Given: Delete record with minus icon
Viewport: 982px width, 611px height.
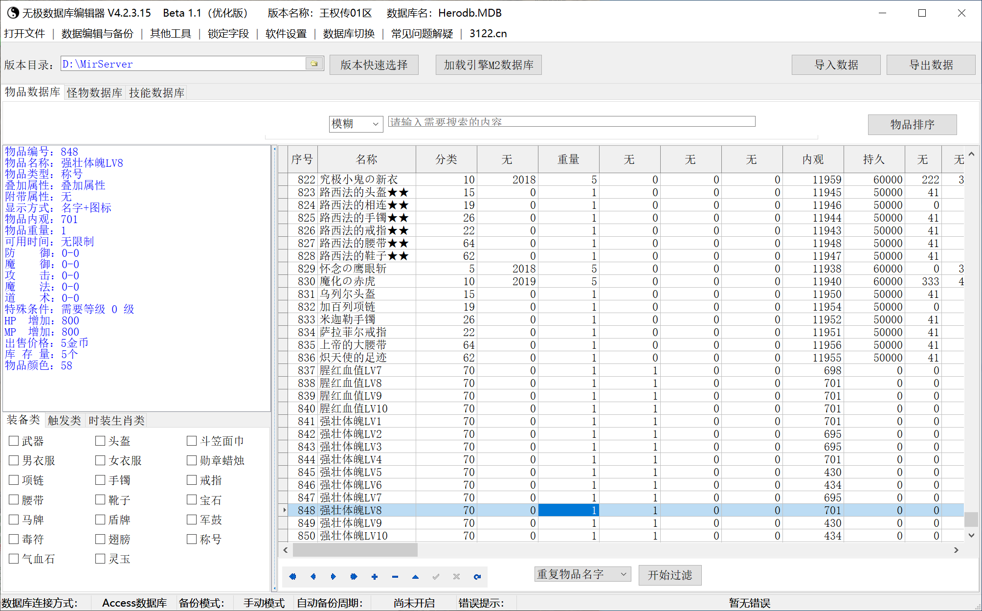Looking at the screenshot, I should tap(395, 577).
